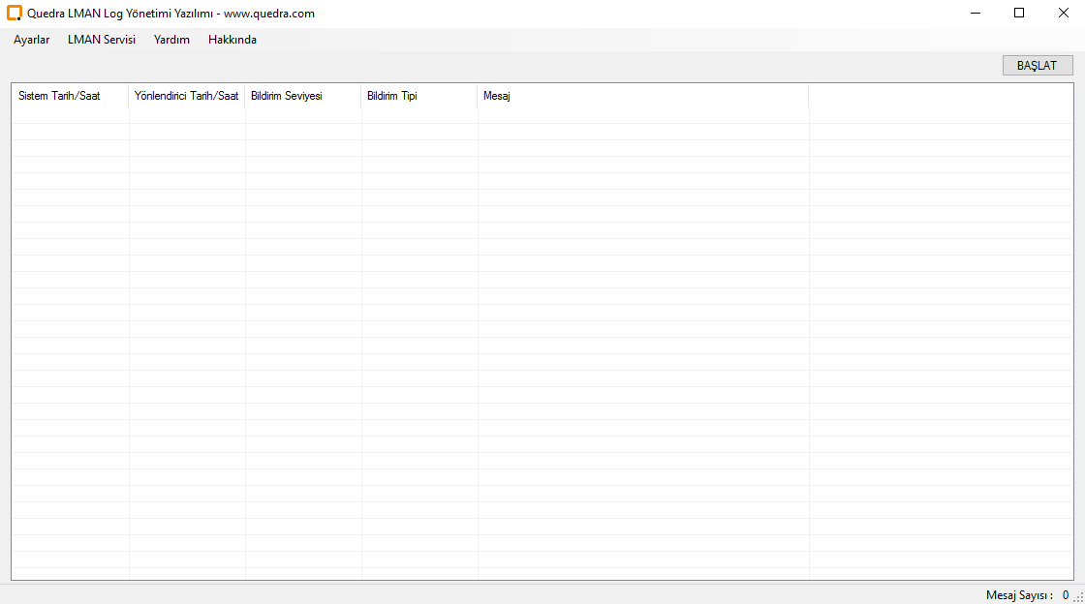Open the Ayarlar menu
The image size is (1085, 604).
(32, 40)
